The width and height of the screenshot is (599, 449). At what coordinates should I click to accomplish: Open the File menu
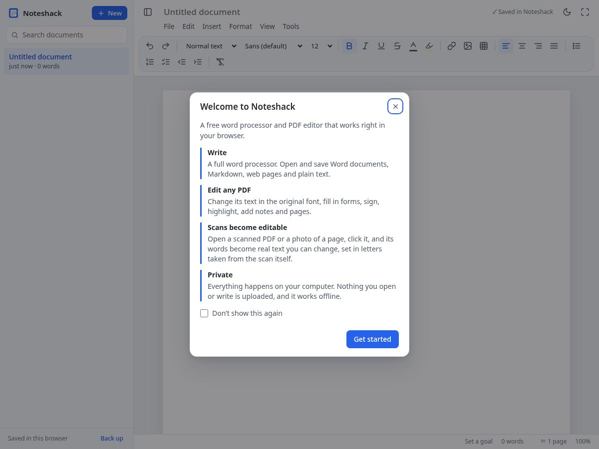click(169, 26)
